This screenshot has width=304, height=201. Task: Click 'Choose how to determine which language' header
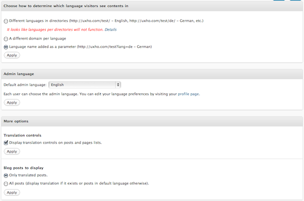coord(152,6)
